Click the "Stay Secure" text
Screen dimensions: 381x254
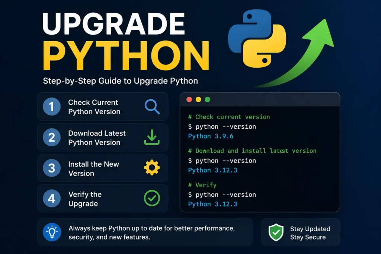click(308, 237)
